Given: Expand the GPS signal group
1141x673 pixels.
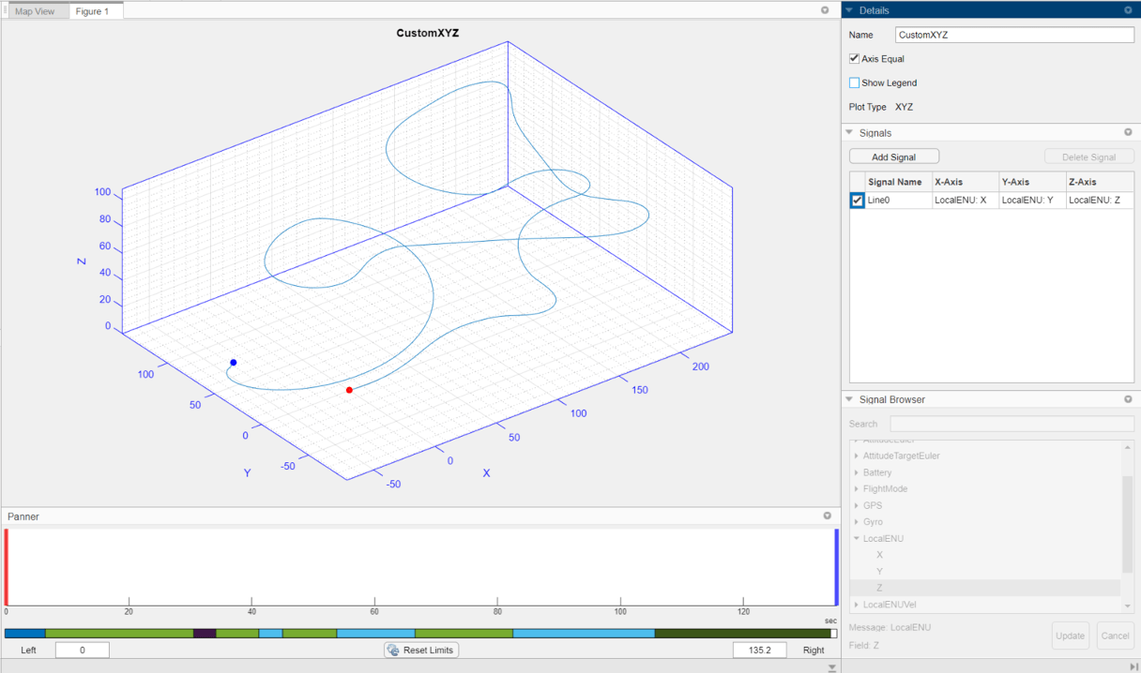Looking at the screenshot, I should 855,505.
